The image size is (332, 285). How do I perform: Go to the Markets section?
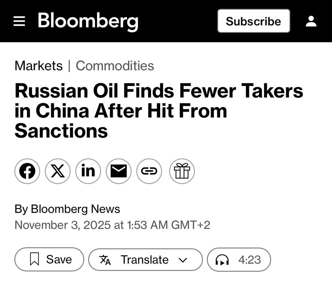[x=38, y=66]
